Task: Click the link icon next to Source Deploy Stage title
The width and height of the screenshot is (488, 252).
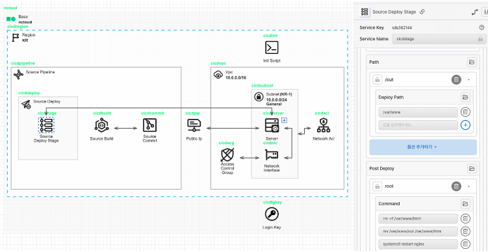Action: (x=422, y=12)
